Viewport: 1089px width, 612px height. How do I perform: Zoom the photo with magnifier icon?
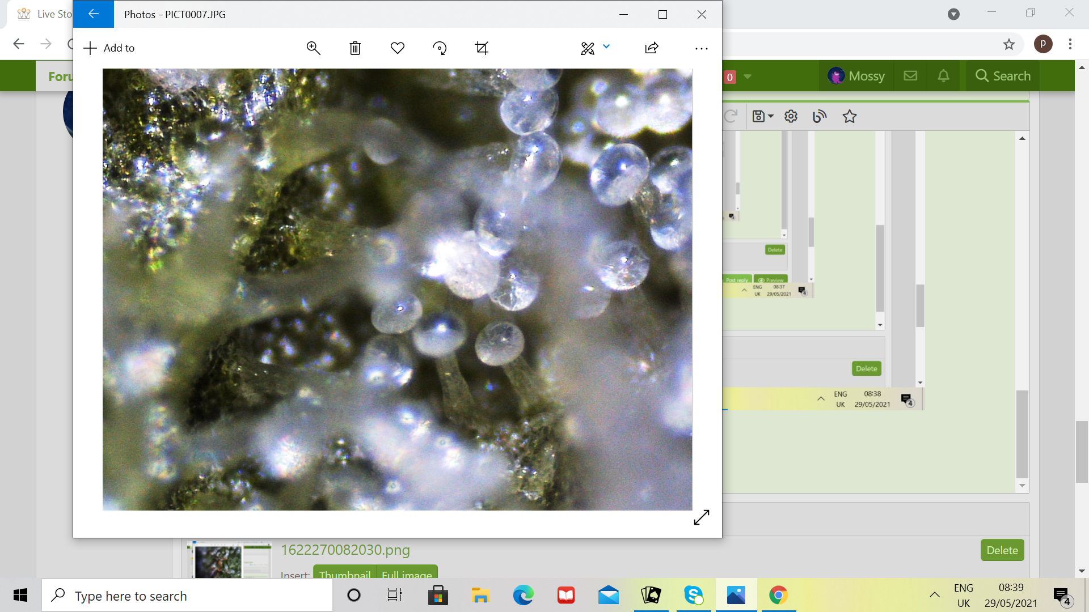pos(313,48)
